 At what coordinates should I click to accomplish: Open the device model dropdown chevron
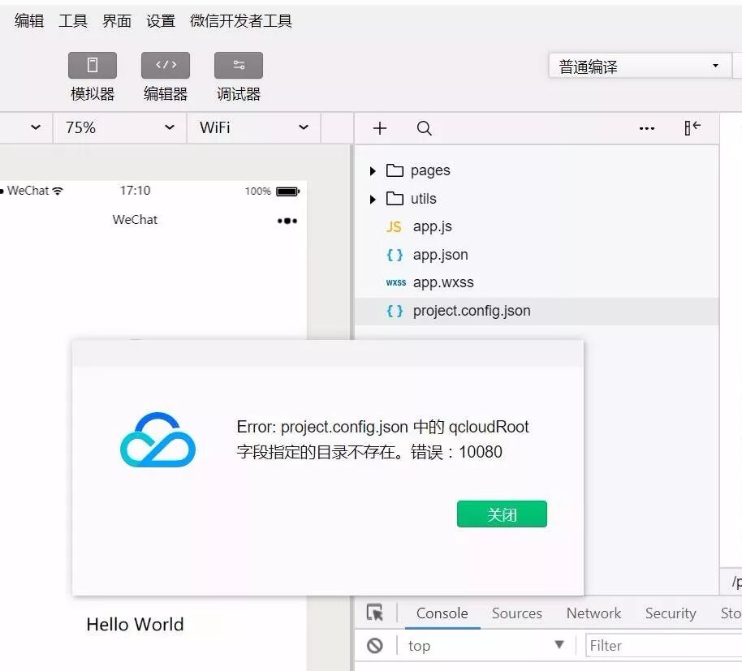pos(36,127)
